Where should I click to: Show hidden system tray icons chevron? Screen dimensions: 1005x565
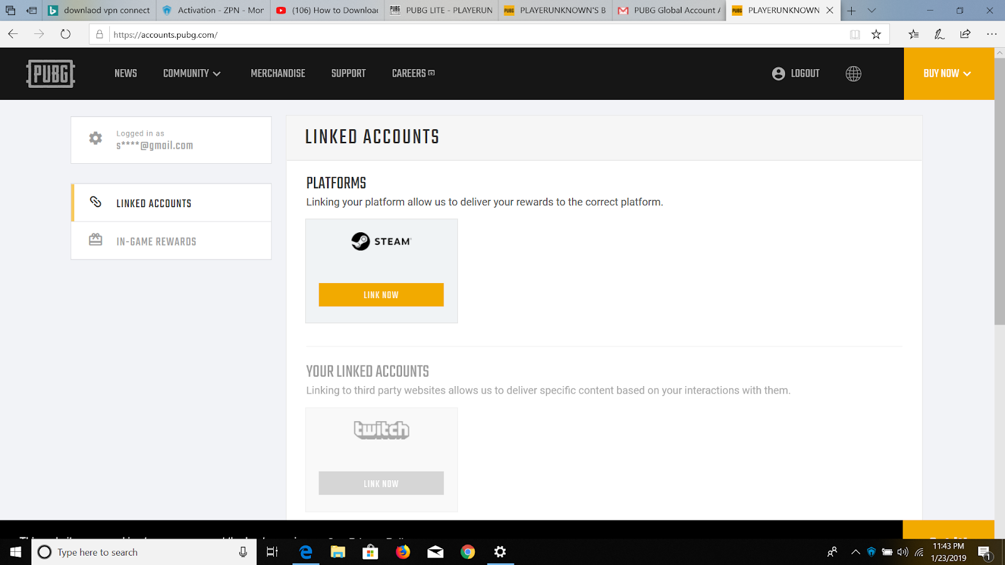click(x=856, y=552)
